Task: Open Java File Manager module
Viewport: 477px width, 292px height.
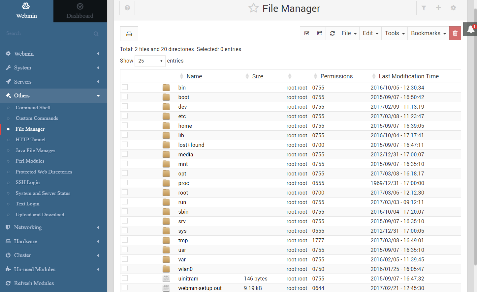Action: click(36, 150)
